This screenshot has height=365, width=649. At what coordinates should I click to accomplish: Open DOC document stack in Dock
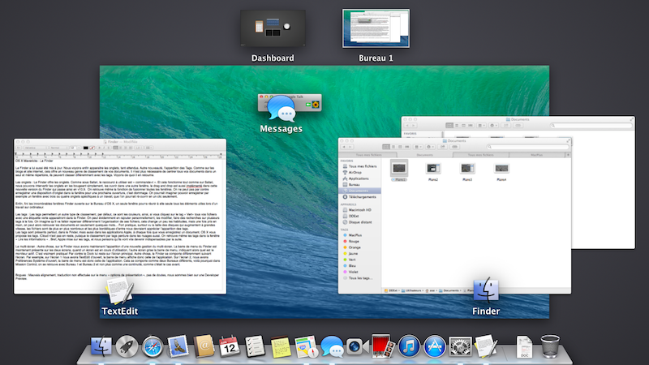tap(524, 347)
